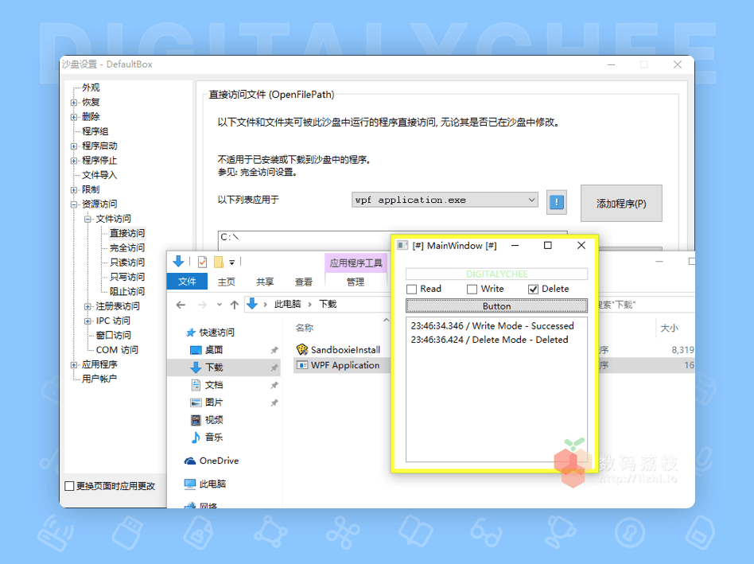Switch to the 文件 ribbon tab
Screen dimensions: 754x564
(x=187, y=282)
